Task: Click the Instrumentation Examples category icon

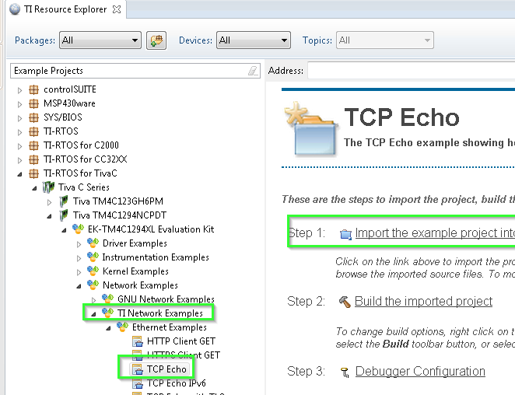Action: coord(93,257)
